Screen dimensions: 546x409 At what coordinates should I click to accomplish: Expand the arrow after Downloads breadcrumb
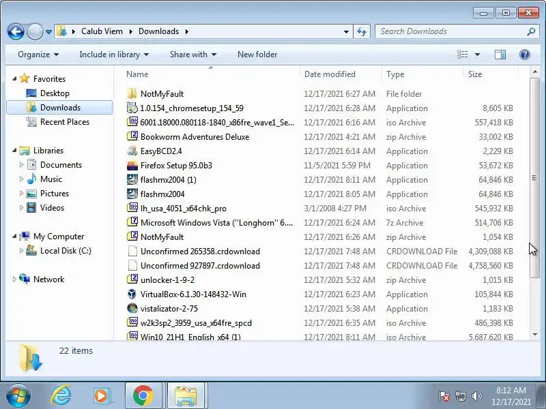[187, 31]
